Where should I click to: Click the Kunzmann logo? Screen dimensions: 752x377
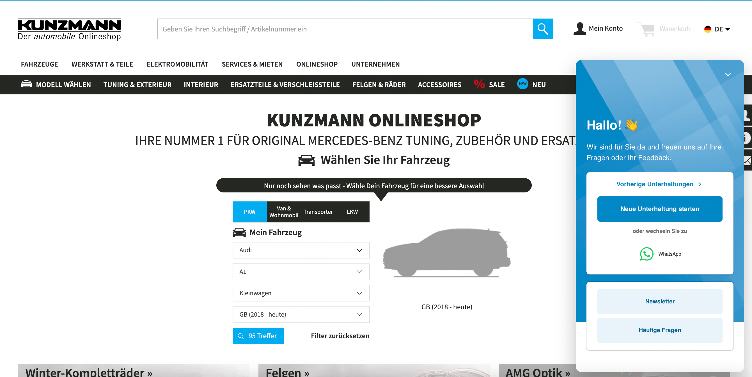click(70, 29)
